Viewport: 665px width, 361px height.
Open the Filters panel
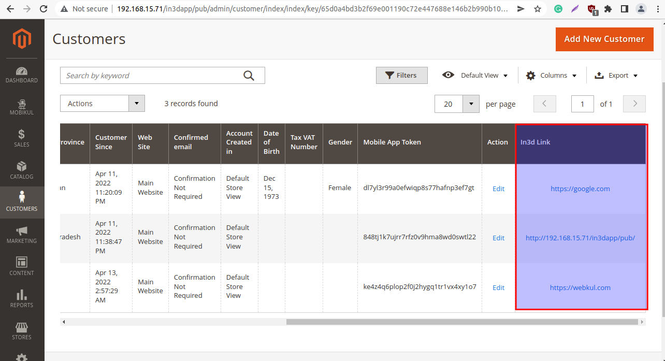pos(401,76)
